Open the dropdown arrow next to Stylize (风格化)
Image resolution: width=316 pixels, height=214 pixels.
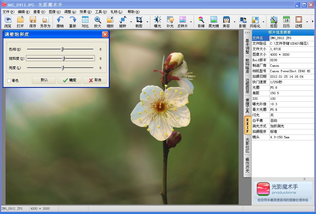(263, 22)
